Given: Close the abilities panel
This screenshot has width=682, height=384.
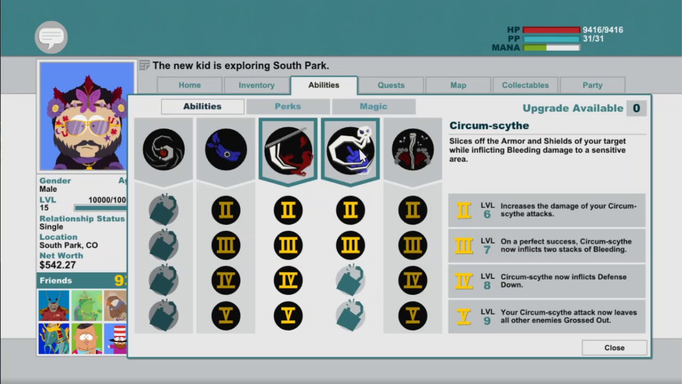Looking at the screenshot, I should (x=614, y=348).
